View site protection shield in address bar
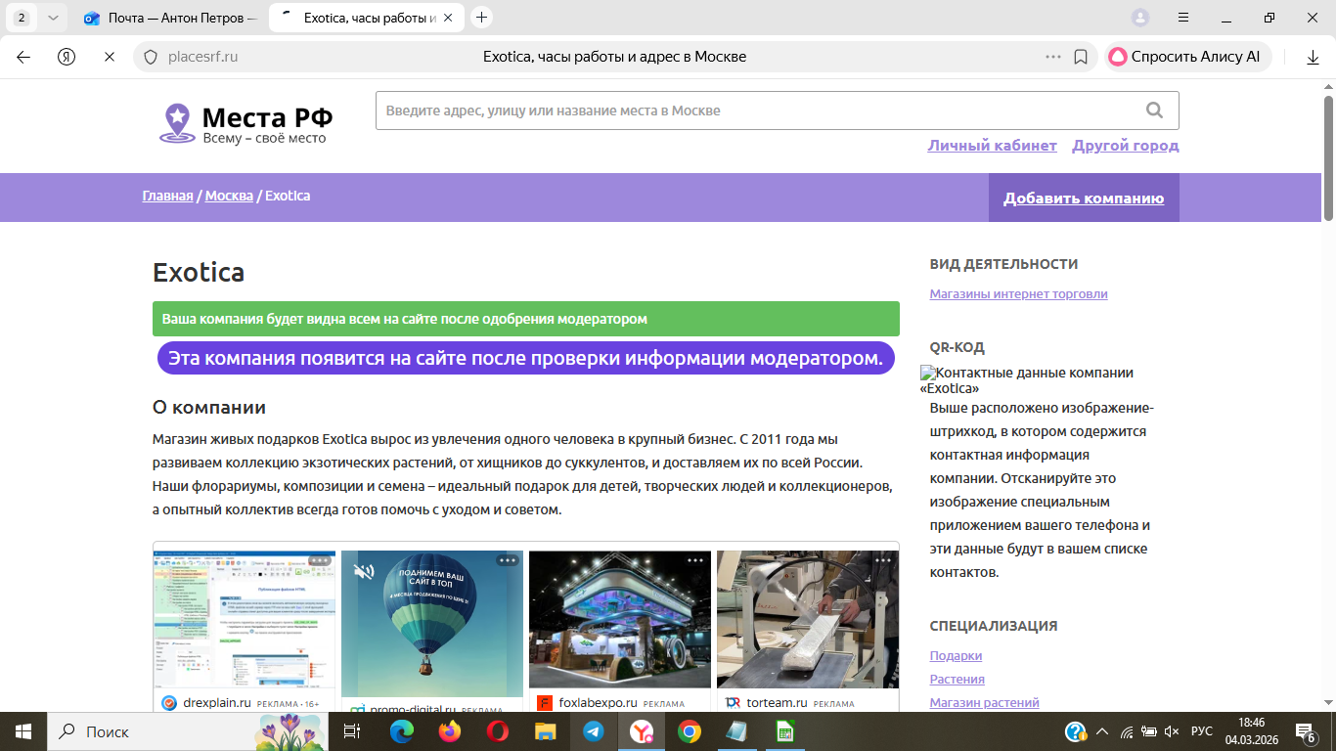The height and width of the screenshot is (751, 1336). (151, 57)
